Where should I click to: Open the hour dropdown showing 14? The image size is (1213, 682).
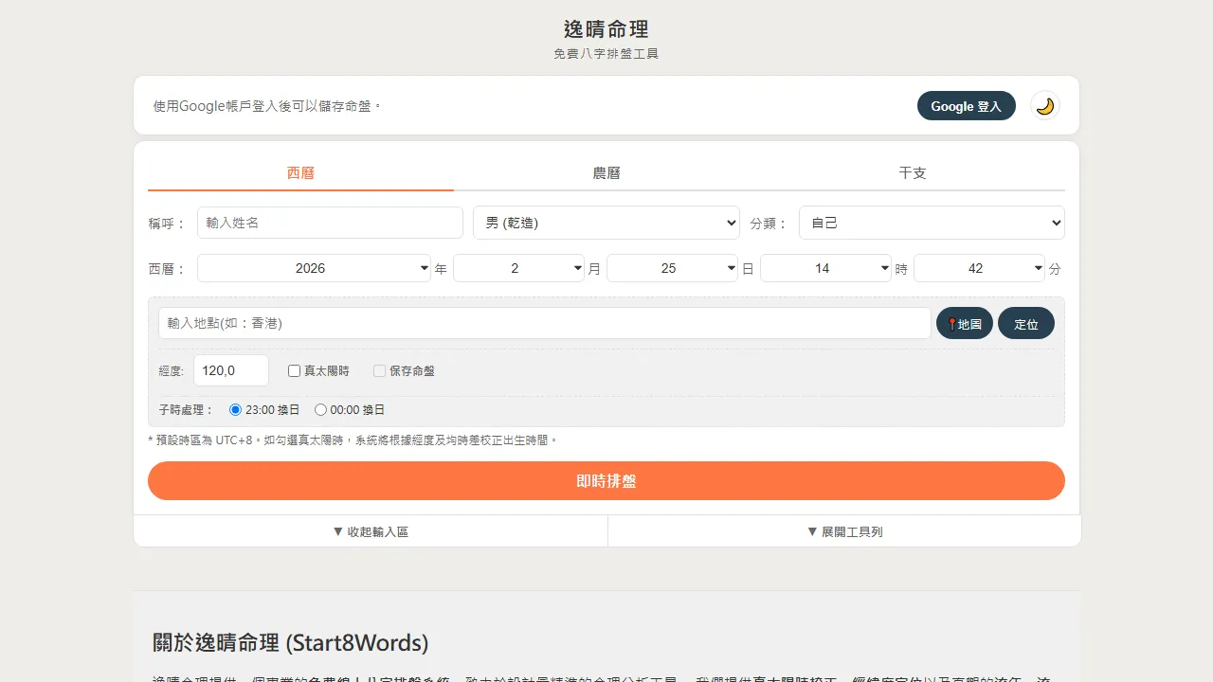pyautogui.click(x=825, y=268)
